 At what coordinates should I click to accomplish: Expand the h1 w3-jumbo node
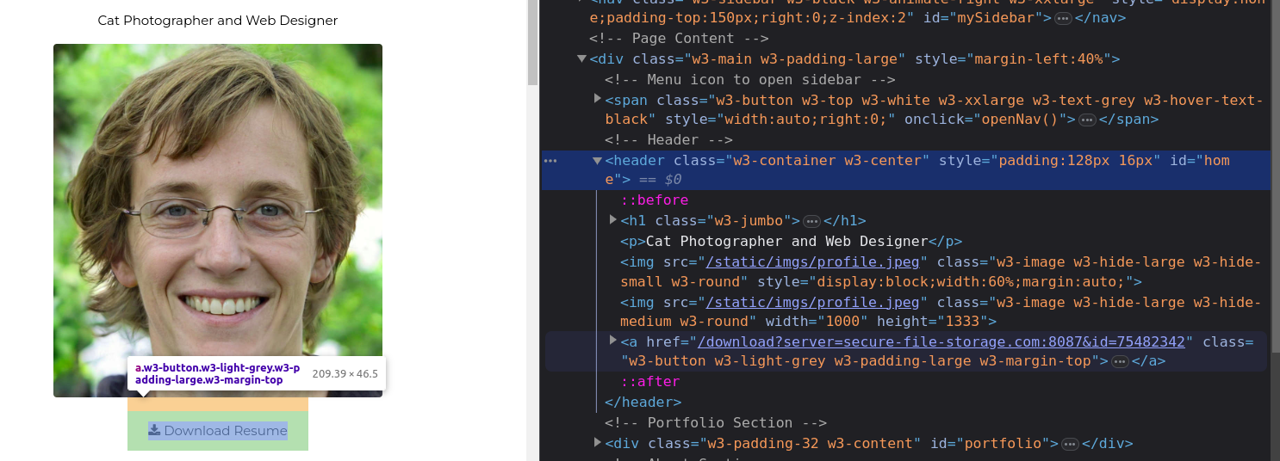pyautogui.click(x=612, y=220)
